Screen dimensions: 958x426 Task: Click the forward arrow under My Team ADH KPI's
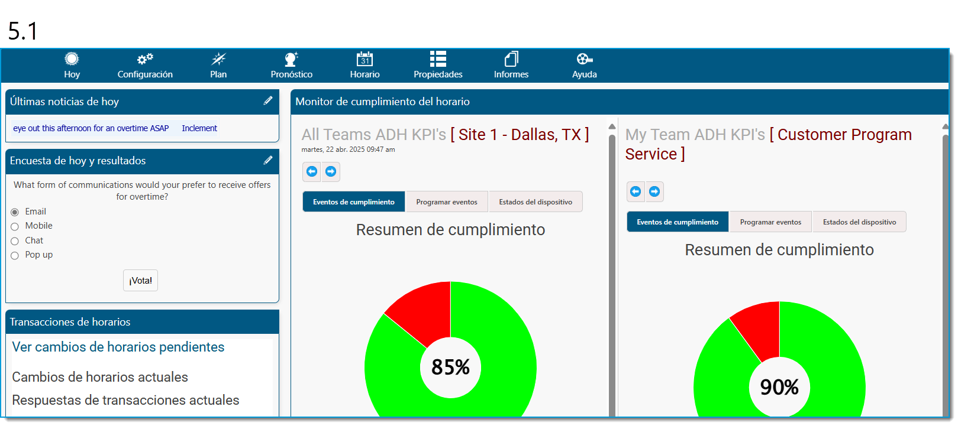coord(654,191)
